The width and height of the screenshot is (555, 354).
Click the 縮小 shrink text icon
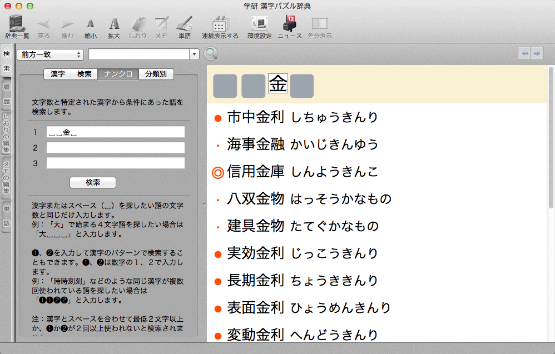(x=90, y=27)
